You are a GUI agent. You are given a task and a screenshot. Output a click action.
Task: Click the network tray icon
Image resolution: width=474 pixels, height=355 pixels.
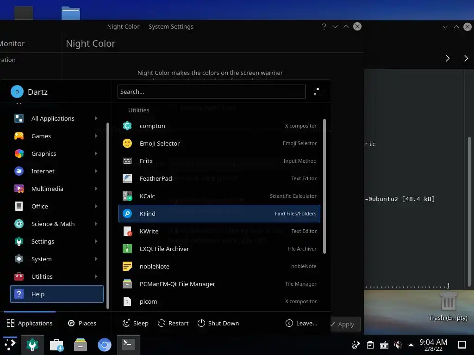tap(356, 345)
